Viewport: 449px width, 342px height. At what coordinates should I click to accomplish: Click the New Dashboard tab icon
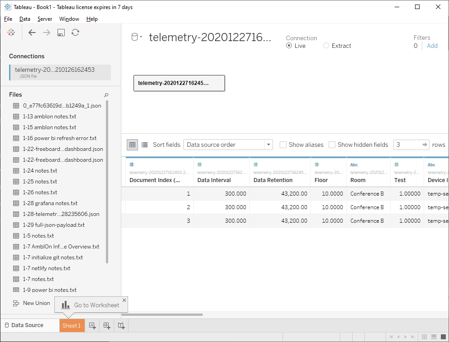tap(107, 326)
